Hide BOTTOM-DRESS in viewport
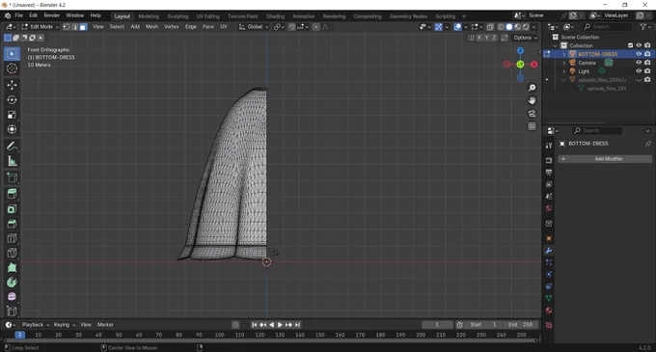The height and width of the screenshot is (352, 656). (639, 54)
